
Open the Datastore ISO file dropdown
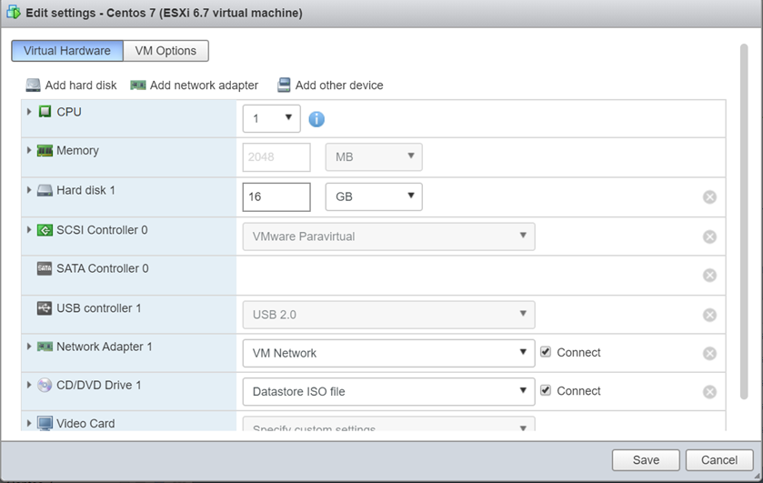point(389,391)
